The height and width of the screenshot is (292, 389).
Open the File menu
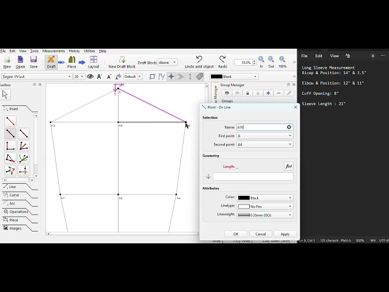click(2, 51)
